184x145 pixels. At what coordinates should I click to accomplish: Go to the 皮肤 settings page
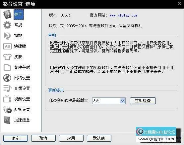pyautogui.click(x=18, y=57)
